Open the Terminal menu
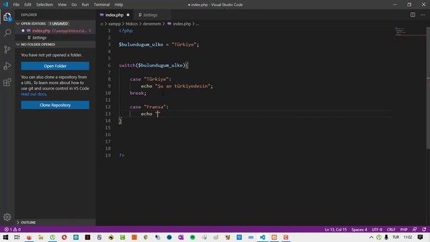The width and height of the screenshot is (430, 242). pyautogui.click(x=101, y=5)
